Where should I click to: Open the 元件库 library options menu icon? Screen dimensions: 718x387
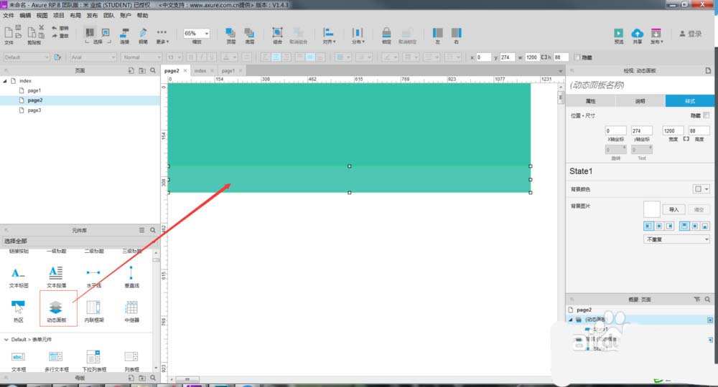click(x=141, y=230)
